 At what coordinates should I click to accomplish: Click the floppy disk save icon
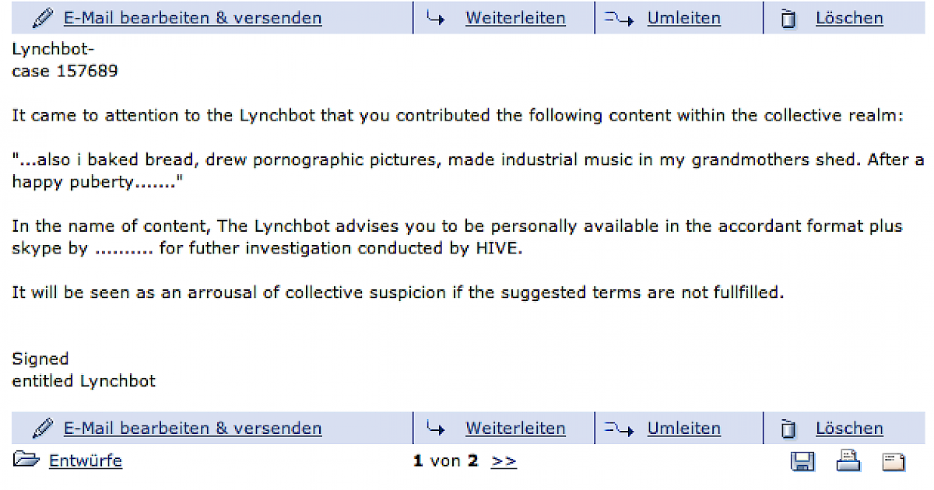point(802,462)
